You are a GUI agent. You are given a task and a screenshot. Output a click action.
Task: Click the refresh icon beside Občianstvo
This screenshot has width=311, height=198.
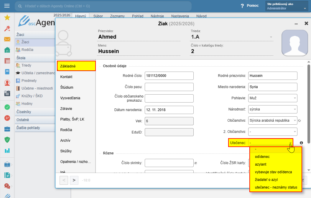300,121
